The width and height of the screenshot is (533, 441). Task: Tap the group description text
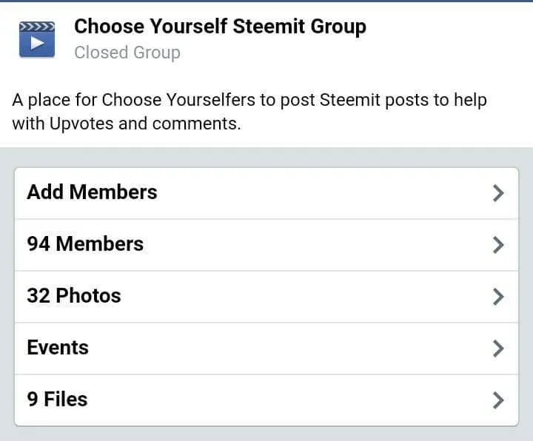249,112
